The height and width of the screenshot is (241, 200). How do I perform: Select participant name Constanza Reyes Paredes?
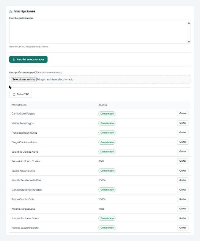(26, 190)
